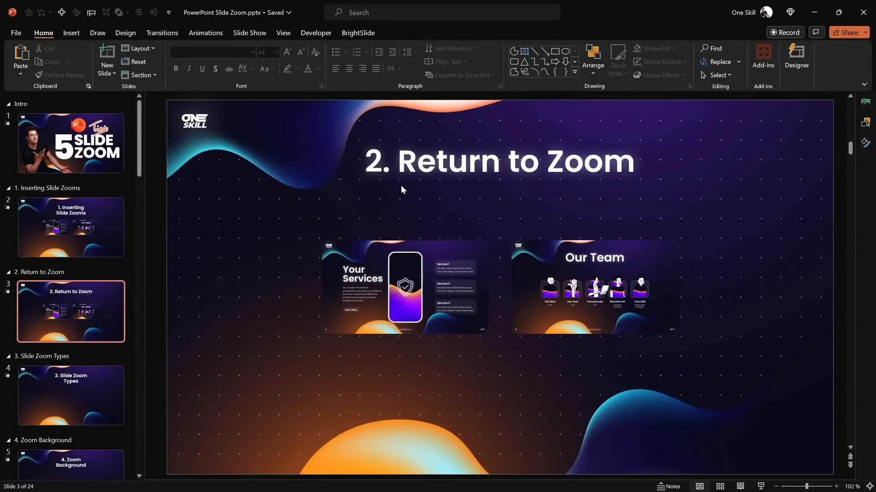Click the zoom percentage 102 %

click(852, 486)
